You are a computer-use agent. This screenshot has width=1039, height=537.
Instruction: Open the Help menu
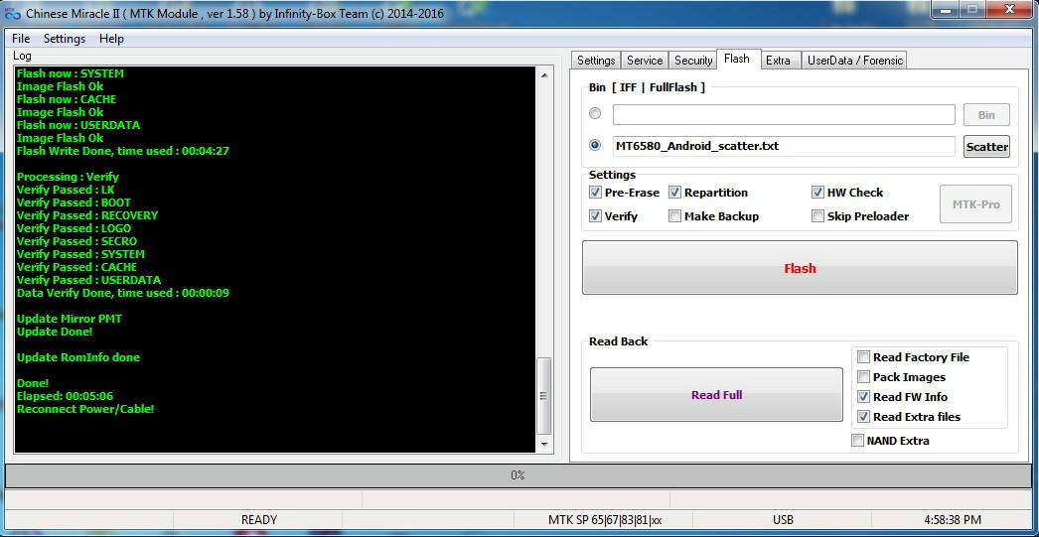coord(111,39)
